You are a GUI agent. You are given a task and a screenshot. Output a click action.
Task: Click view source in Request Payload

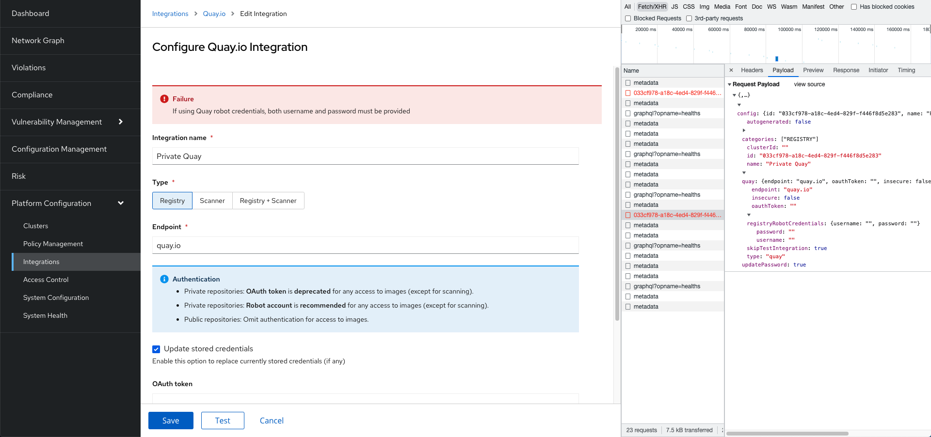tap(809, 84)
